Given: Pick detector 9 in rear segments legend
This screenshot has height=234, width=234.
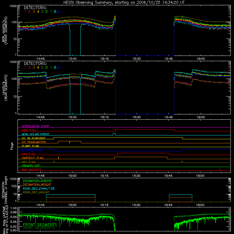Looking at the screenshot, I should 59,68.
